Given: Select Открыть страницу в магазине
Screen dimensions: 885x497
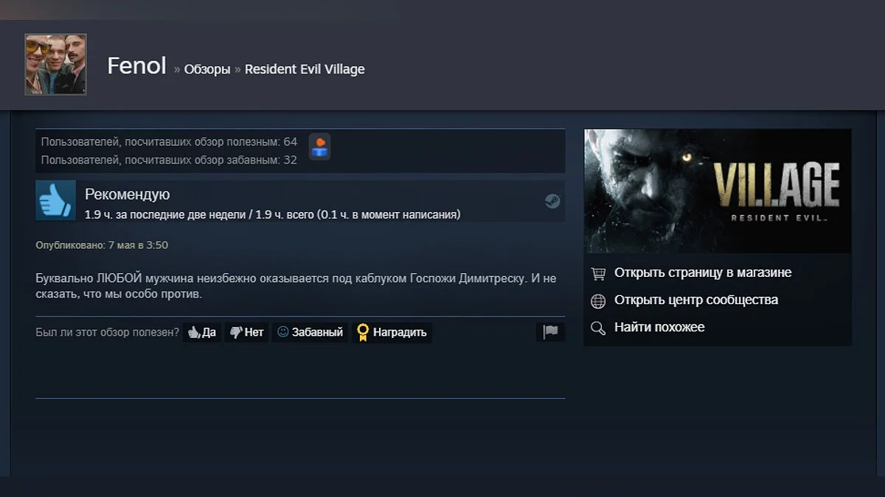Looking at the screenshot, I should coord(703,272).
